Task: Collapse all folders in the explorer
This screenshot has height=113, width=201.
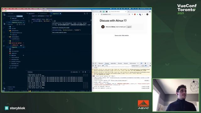Action: (x=24, y=24)
